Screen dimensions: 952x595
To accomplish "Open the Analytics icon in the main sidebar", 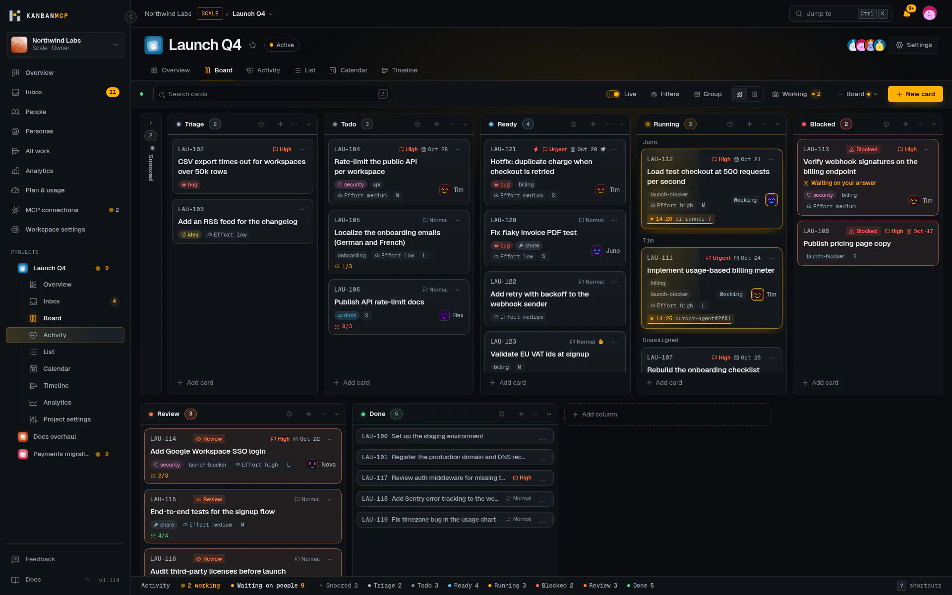I will pos(15,171).
